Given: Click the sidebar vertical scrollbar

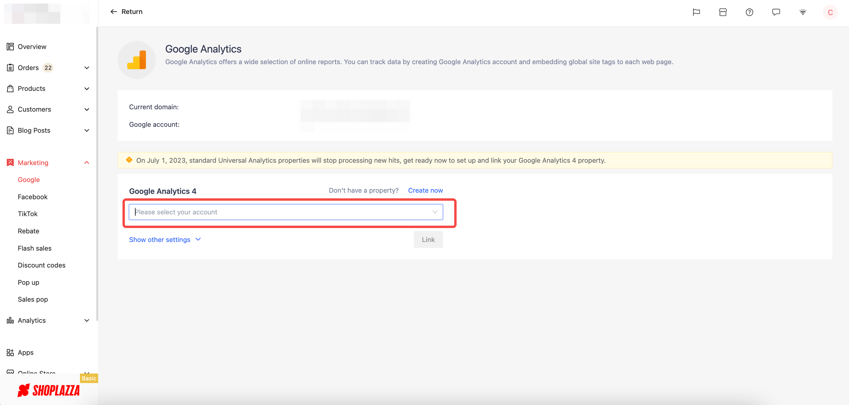Looking at the screenshot, I should pos(97,173).
